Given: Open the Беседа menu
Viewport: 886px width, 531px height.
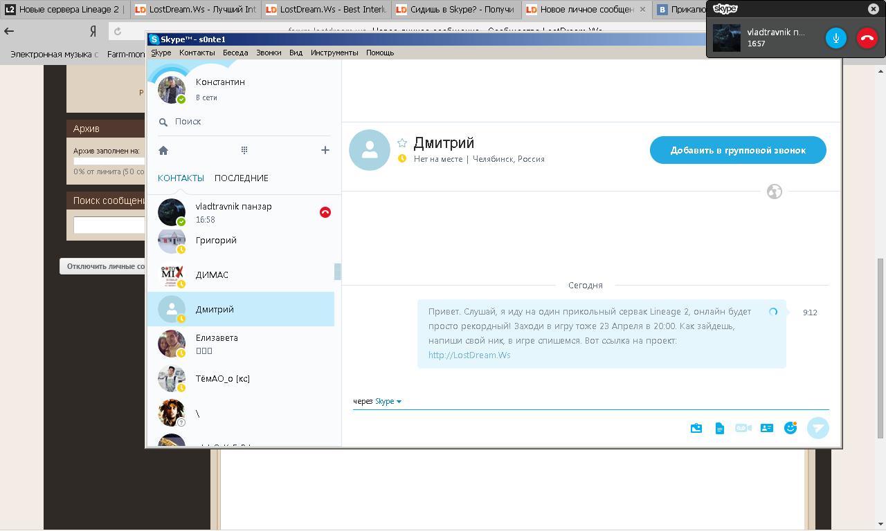Looking at the screenshot, I should pos(235,53).
